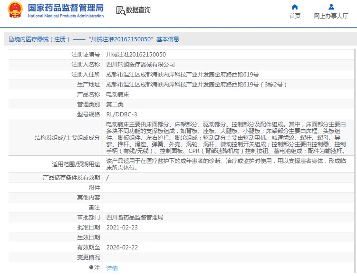This screenshot has width=357, height=276.
Task: Select model spec RL/DDBC-3
Action: pos(122,114)
